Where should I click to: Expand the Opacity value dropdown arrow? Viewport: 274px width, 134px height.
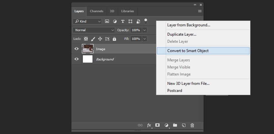(x=144, y=30)
